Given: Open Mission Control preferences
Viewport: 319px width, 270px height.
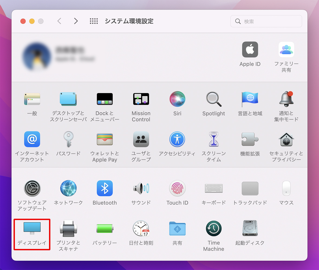Looking at the screenshot, I should pos(141,99).
